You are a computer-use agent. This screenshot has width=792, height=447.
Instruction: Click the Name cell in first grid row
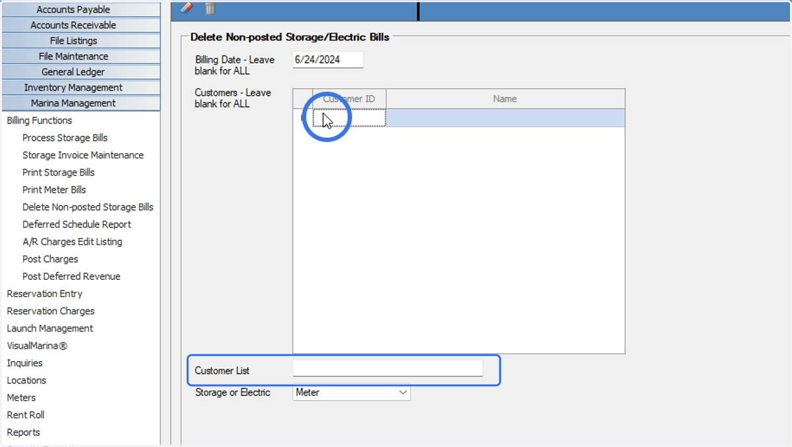(x=506, y=118)
